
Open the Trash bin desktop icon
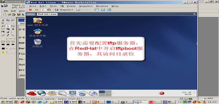[x=38, y=43]
